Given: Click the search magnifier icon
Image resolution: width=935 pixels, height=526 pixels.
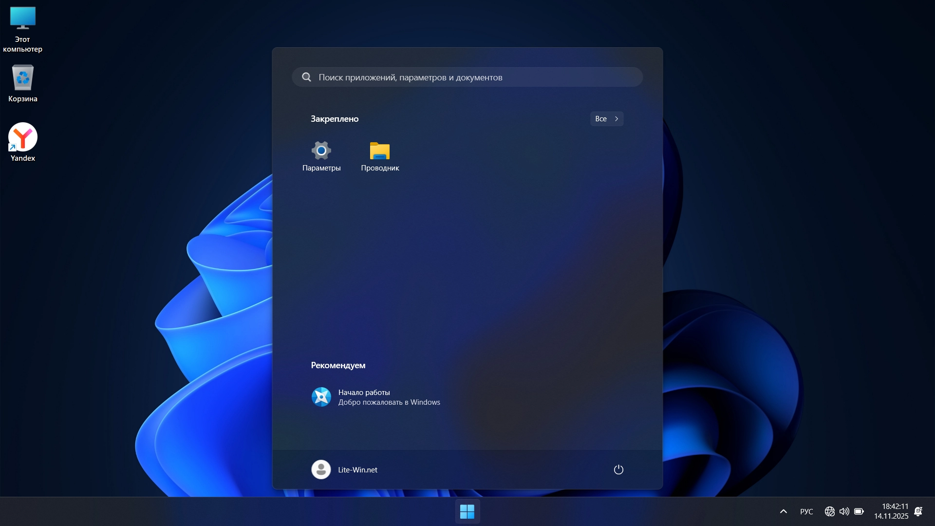Looking at the screenshot, I should click(x=306, y=77).
